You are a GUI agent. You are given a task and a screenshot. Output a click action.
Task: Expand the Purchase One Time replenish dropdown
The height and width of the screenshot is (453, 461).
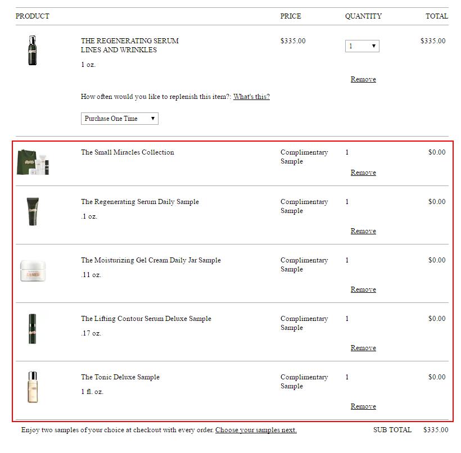tap(120, 119)
